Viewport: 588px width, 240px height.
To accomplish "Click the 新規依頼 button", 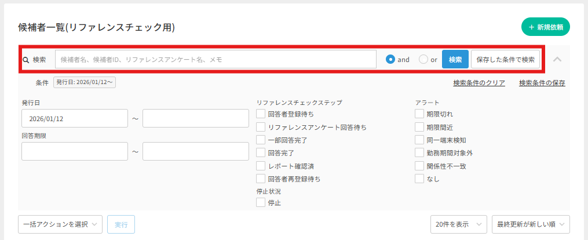I will click(546, 27).
